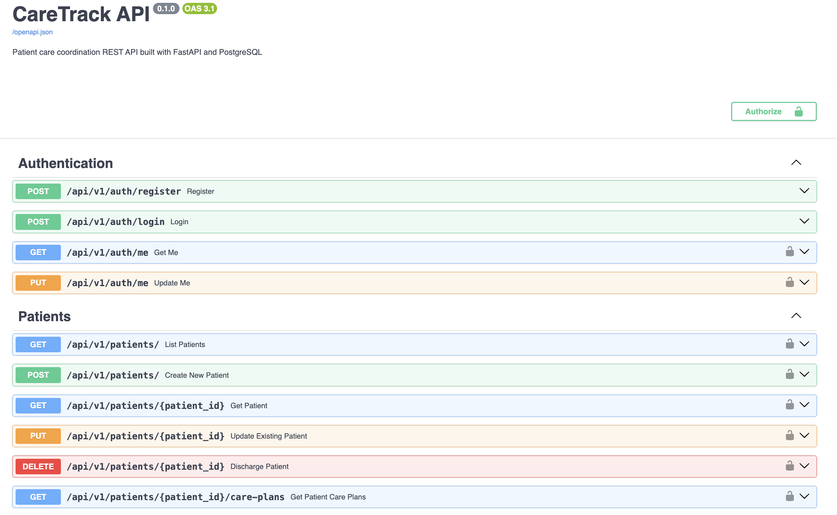This screenshot has width=837, height=515.
Task: Click the lock icon on Discharge Patient row
Action: point(790,466)
